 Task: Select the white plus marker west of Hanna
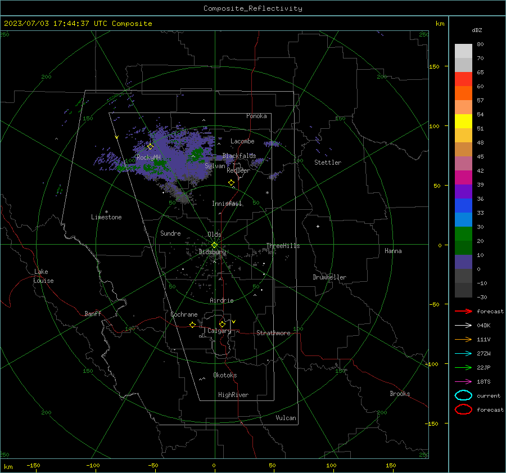click(318, 226)
